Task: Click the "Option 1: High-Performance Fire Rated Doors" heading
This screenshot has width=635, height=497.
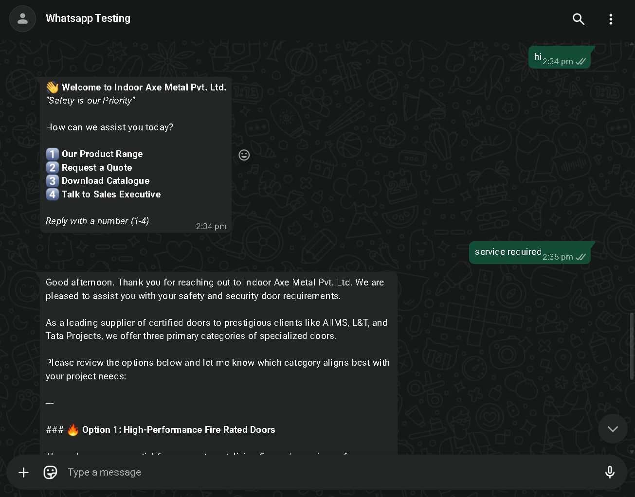Action: pyautogui.click(x=179, y=430)
